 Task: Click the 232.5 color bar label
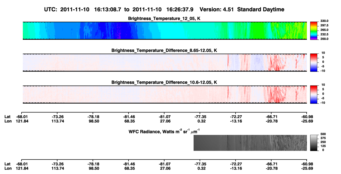(324, 34)
